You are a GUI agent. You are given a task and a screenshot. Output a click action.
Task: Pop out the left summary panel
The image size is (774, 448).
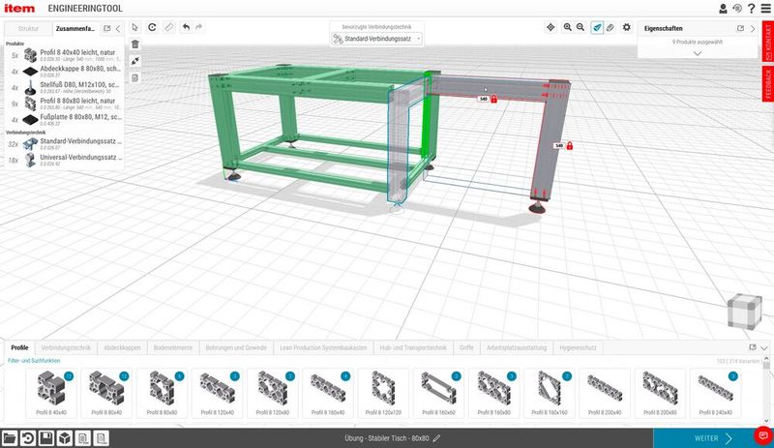tap(106, 29)
